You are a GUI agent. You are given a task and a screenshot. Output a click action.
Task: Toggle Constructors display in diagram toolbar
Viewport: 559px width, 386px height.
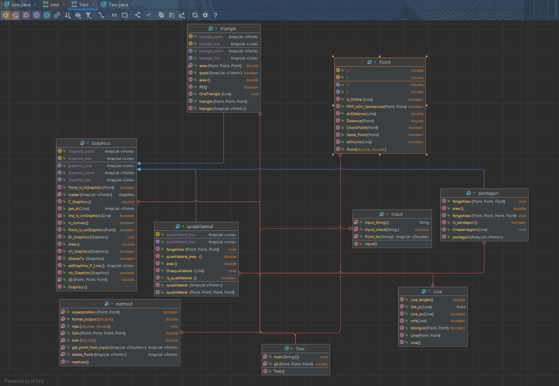tap(16, 15)
